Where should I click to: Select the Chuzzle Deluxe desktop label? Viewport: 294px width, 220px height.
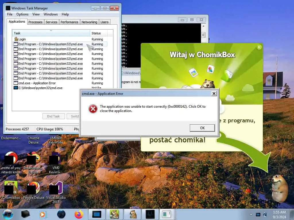pyautogui.click(x=34, y=140)
